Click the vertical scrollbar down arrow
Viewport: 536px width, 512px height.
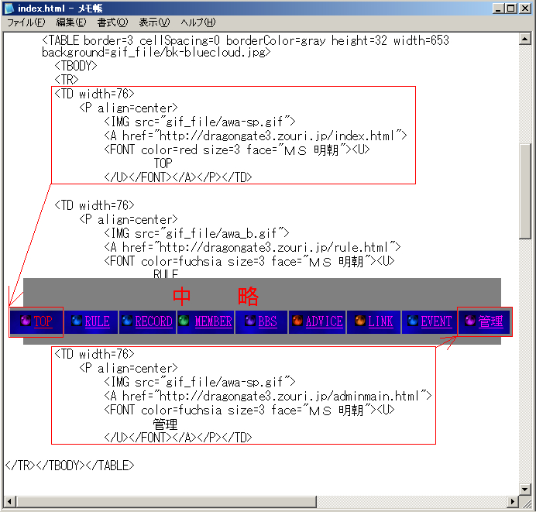[524, 489]
